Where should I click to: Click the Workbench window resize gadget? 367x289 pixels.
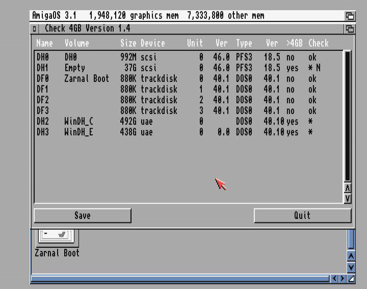coord(351,278)
